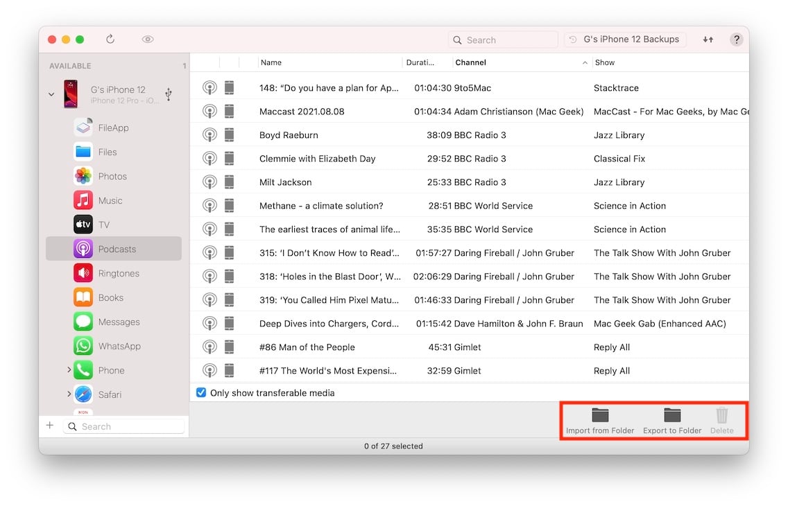
Task: Click the USB connection icon
Action: point(169,94)
